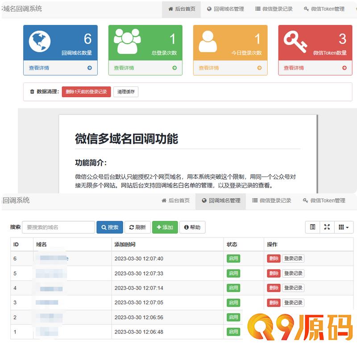The height and width of the screenshot is (344, 357).
Task: Click the 刷新 button
Action: [x=137, y=227]
